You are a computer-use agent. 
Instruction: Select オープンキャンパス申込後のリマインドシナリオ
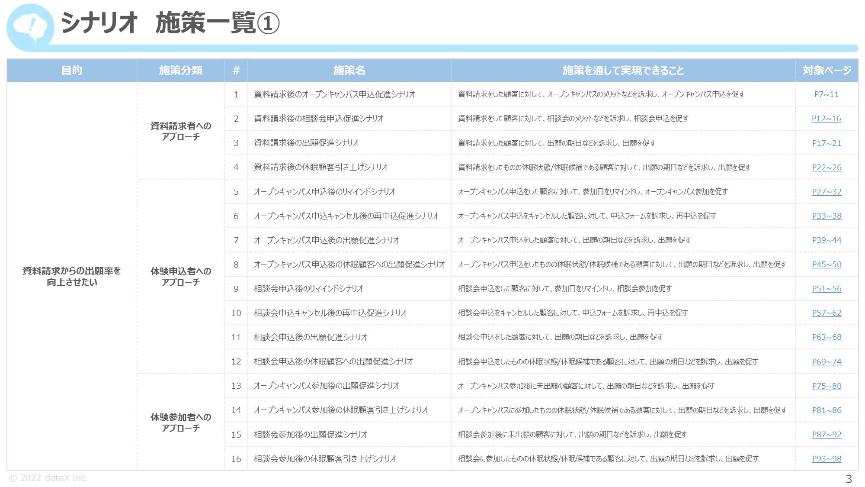(324, 191)
